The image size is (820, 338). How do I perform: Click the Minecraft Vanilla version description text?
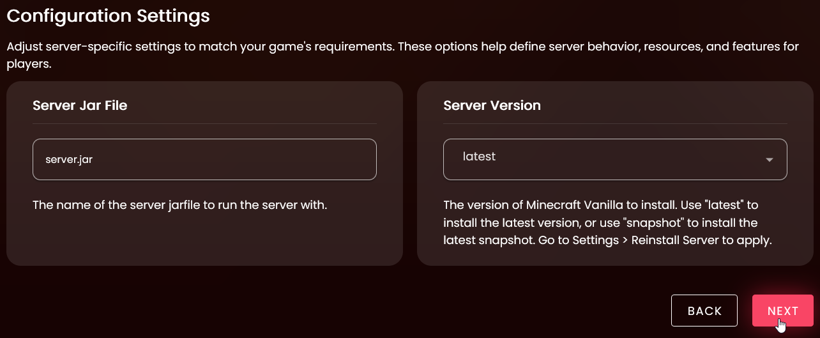coord(600,206)
